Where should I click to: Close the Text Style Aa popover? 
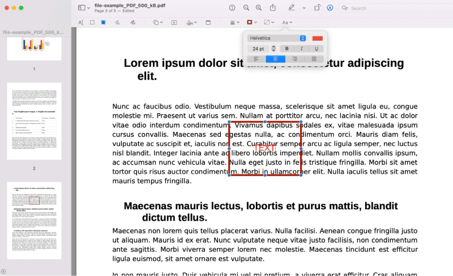tap(287, 22)
